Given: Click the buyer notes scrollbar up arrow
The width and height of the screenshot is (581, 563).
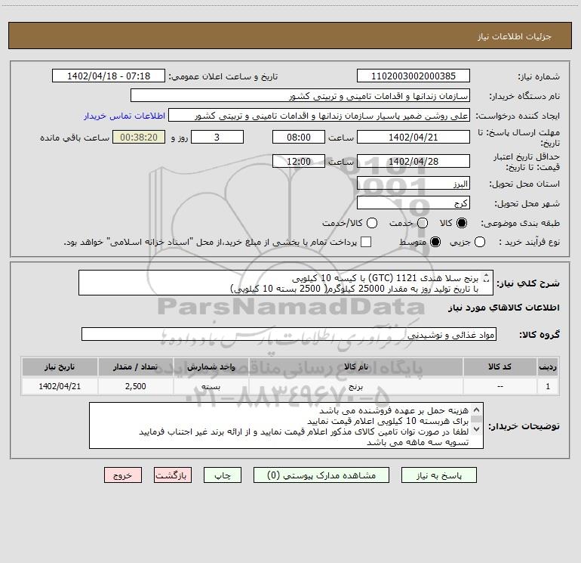Looking at the screenshot, I should pyautogui.click(x=477, y=410).
